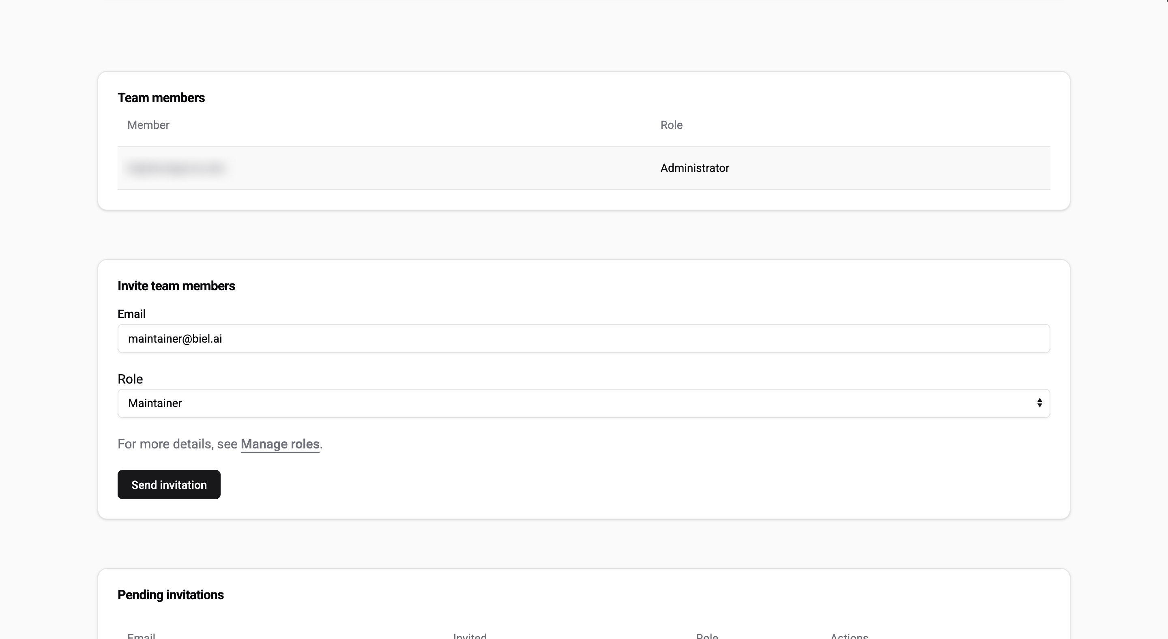This screenshot has height=639, width=1168.
Task: Select the blurred member name row
Action: pos(176,168)
